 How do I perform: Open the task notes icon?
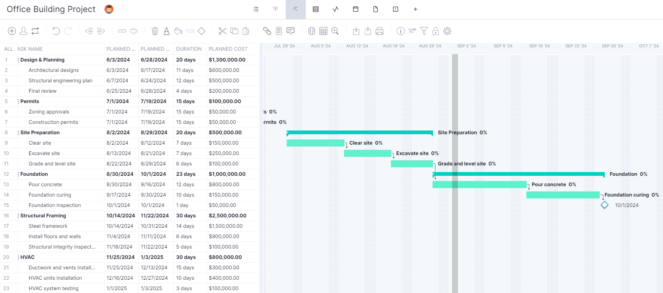[x=279, y=31]
